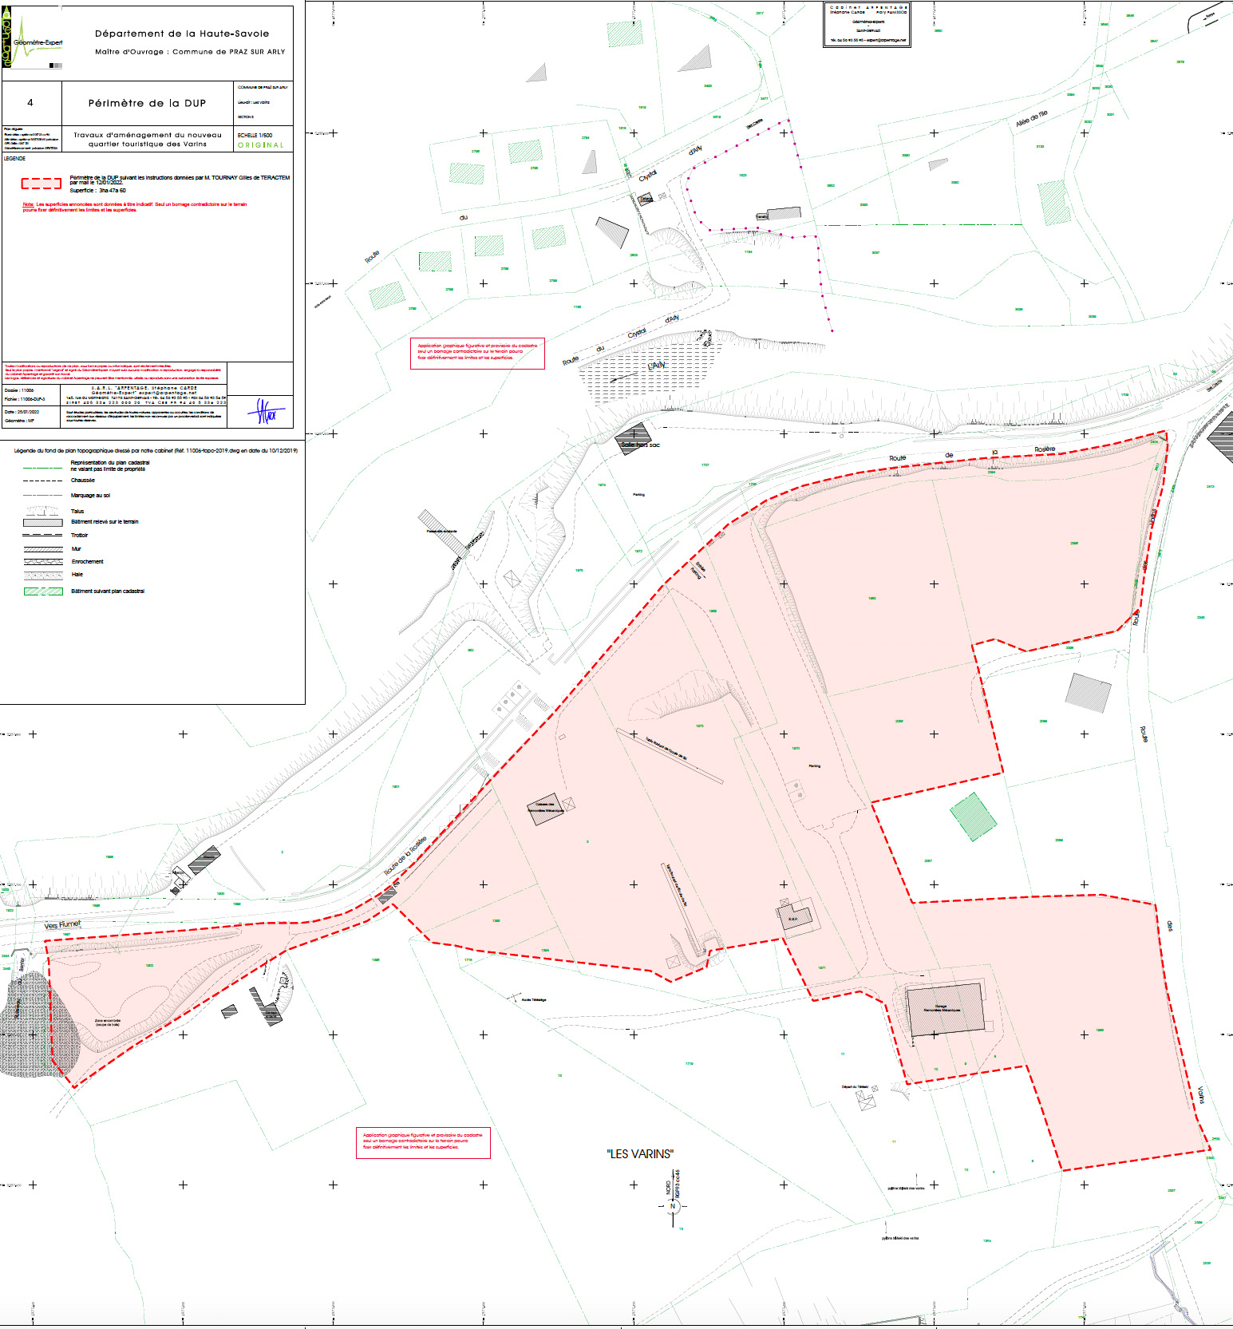The width and height of the screenshot is (1233, 1329).
Task: Click the green ORIGINAL stamp text
Action: 260,145
